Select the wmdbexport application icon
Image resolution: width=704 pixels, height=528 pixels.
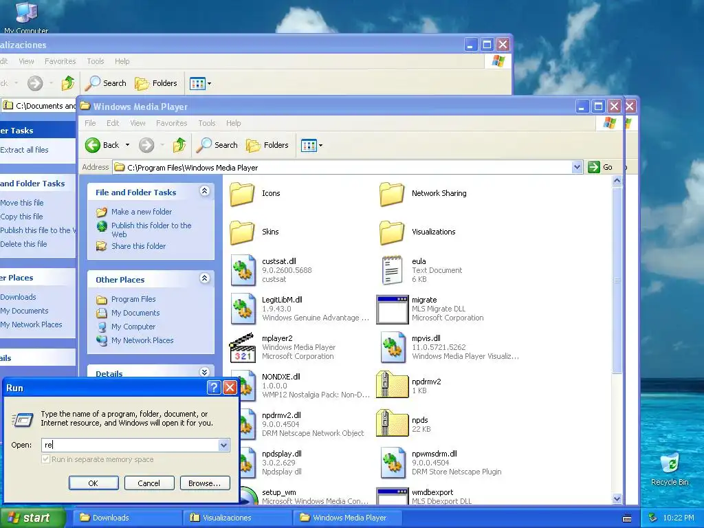393,496
